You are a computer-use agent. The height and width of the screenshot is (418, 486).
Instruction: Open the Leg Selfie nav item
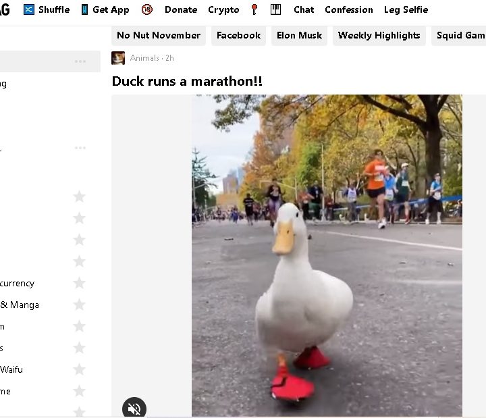(x=406, y=9)
